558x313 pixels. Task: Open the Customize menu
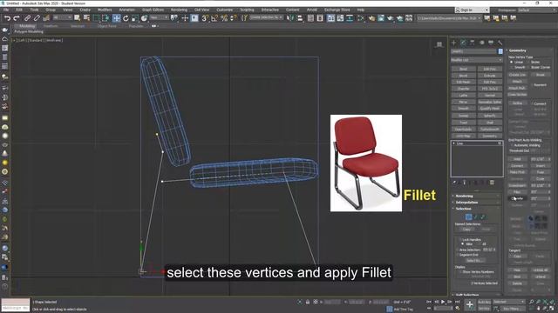[x=225, y=10]
